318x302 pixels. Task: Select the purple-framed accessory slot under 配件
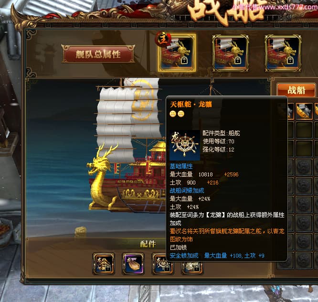click(133, 264)
